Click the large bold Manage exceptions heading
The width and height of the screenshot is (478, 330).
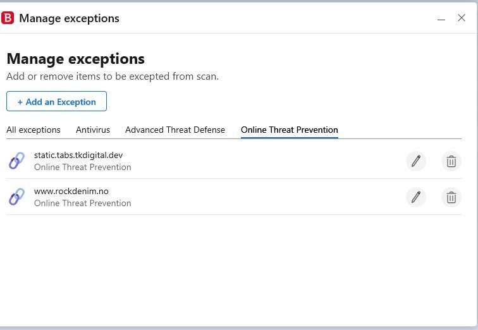pyautogui.click(x=76, y=59)
